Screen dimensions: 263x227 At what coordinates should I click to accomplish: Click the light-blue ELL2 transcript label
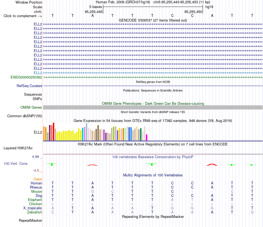(38, 73)
